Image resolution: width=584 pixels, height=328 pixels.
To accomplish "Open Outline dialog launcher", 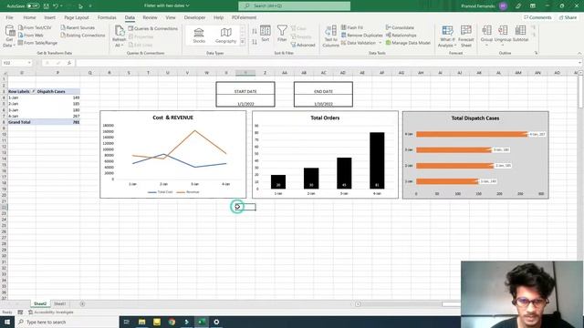I will pos(536,53).
